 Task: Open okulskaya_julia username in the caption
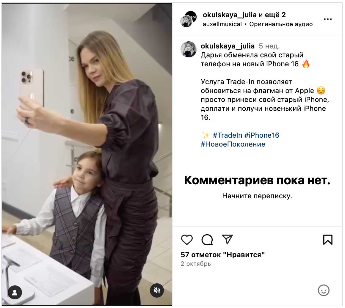[x=228, y=46]
